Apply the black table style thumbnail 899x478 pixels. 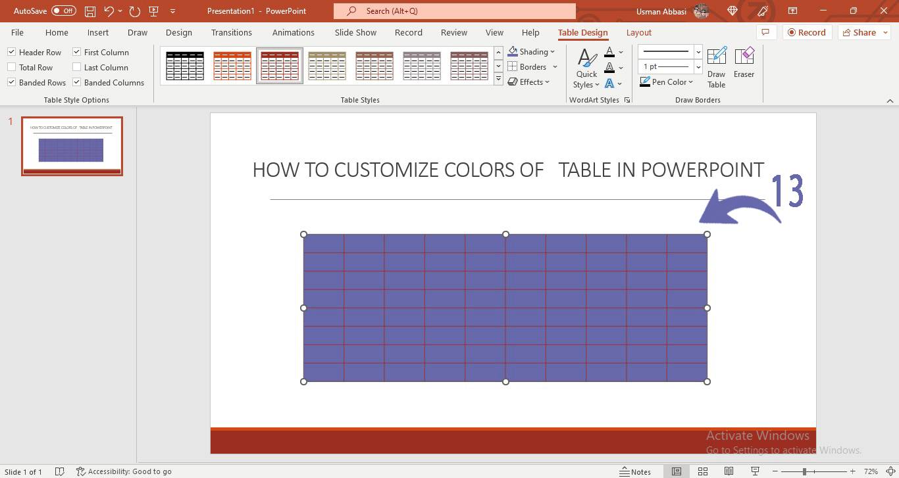point(185,66)
